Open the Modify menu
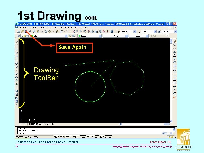Image resolution: width=204 pixels, height=153 pixels. click(x=71, y=27)
